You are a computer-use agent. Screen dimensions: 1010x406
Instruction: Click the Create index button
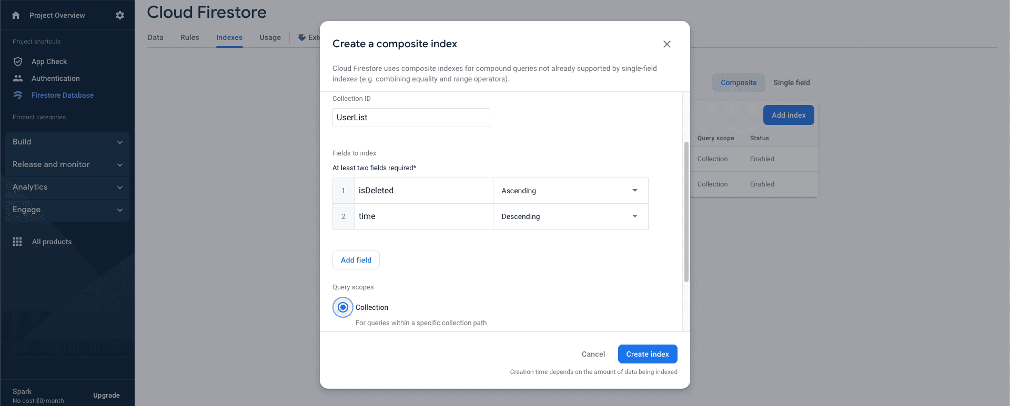(x=648, y=354)
